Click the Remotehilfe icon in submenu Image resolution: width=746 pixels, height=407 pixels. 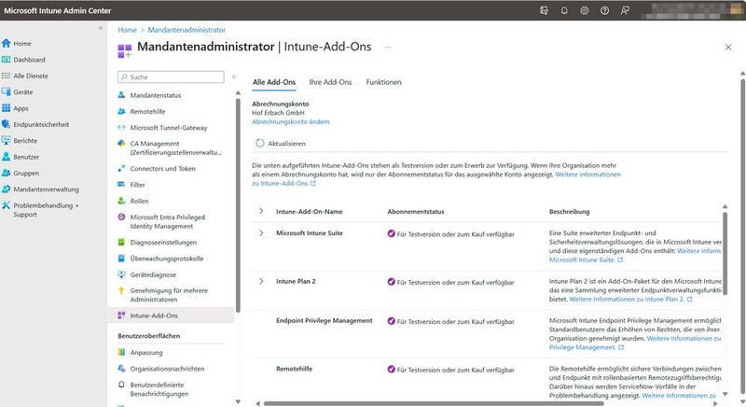coord(121,111)
